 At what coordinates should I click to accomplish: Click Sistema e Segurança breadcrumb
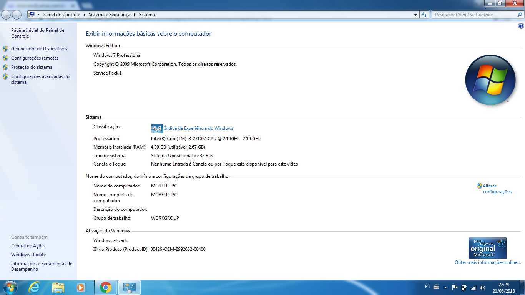pyautogui.click(x=110, y=15)
